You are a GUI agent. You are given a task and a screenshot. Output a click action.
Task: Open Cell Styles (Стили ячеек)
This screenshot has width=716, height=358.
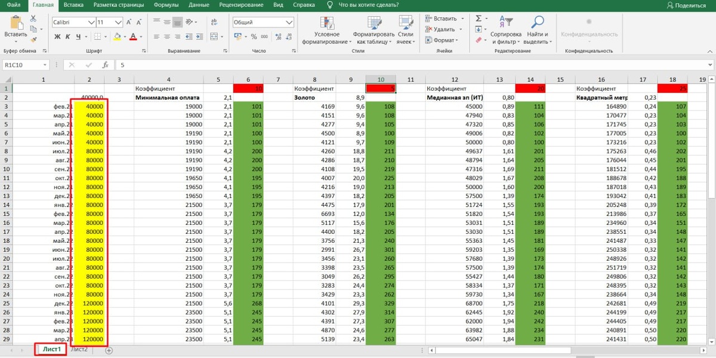[406, 30]
